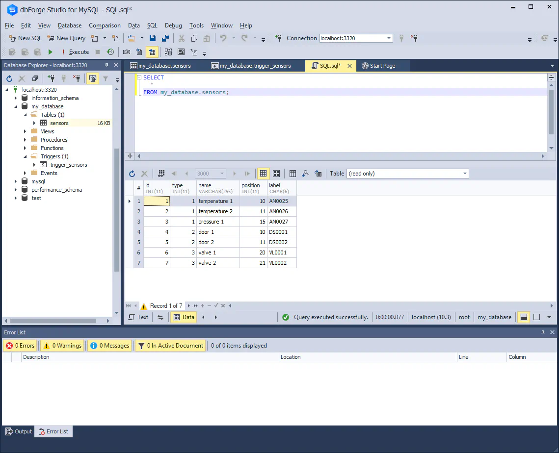Click the find binoculars icon in results toolbar
This screenshot has height=453, width=559.
305,174
